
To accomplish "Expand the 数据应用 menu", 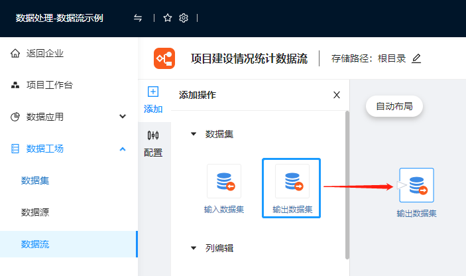I will coord(123,117).
